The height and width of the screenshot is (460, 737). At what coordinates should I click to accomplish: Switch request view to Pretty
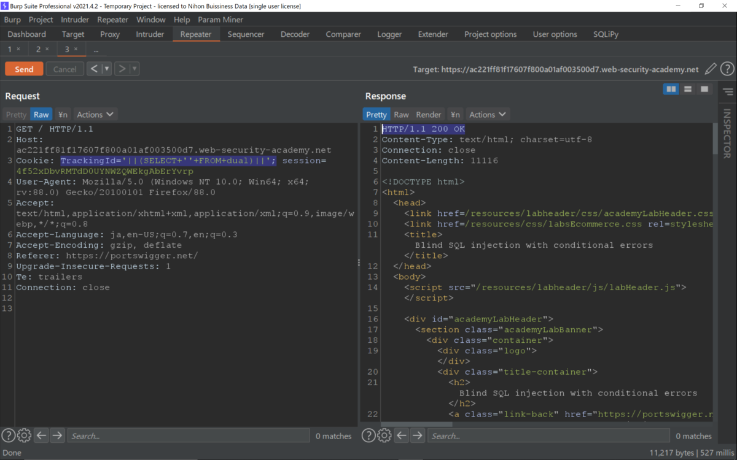(x=17, y=114)
